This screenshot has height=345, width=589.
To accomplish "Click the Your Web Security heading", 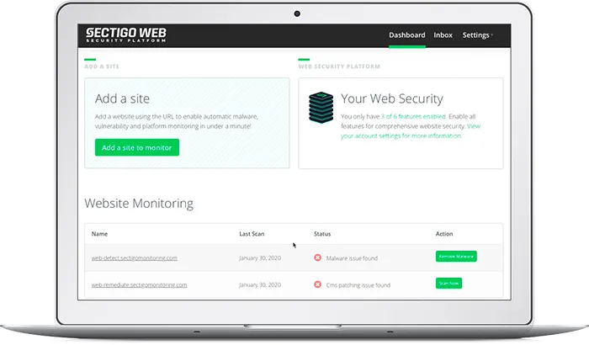I will click(x=392, y=98).
